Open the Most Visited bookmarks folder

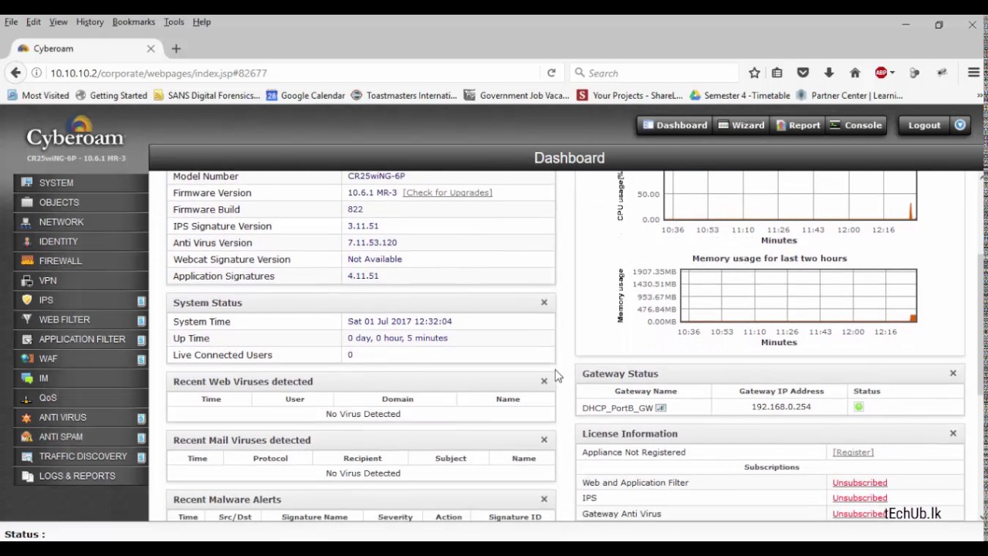point(38,96)
